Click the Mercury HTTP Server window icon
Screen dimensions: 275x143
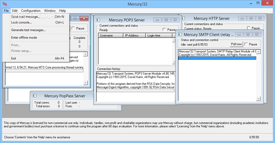183,18
